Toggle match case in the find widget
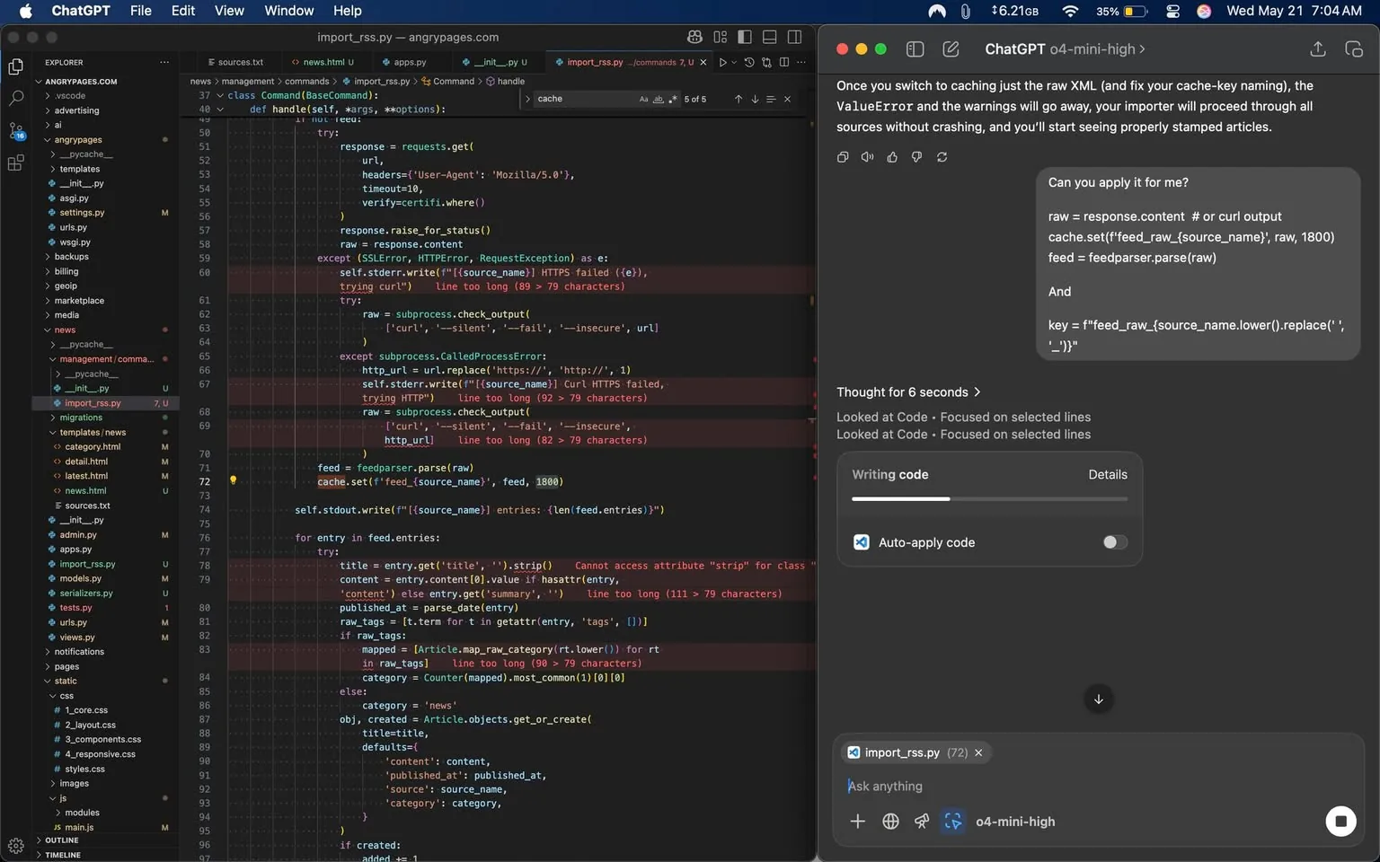 (x=642, y=99)
